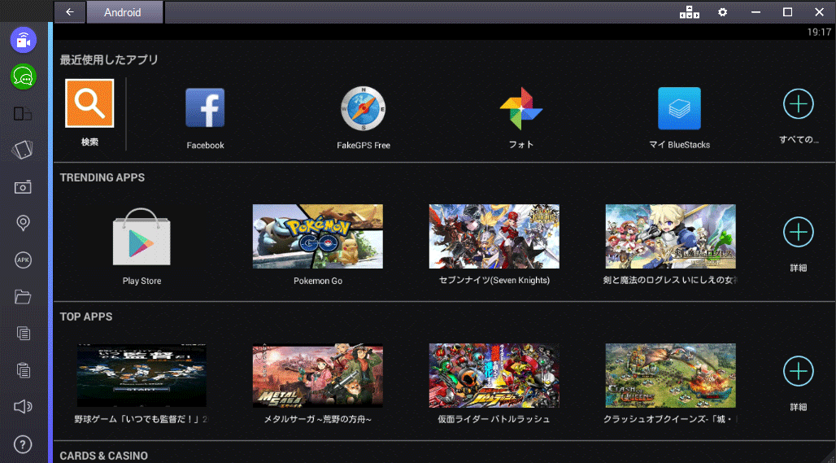836x463 pixels.
Task: Select the Android tab
Action: pyautogui.click(x=124, y=11)
